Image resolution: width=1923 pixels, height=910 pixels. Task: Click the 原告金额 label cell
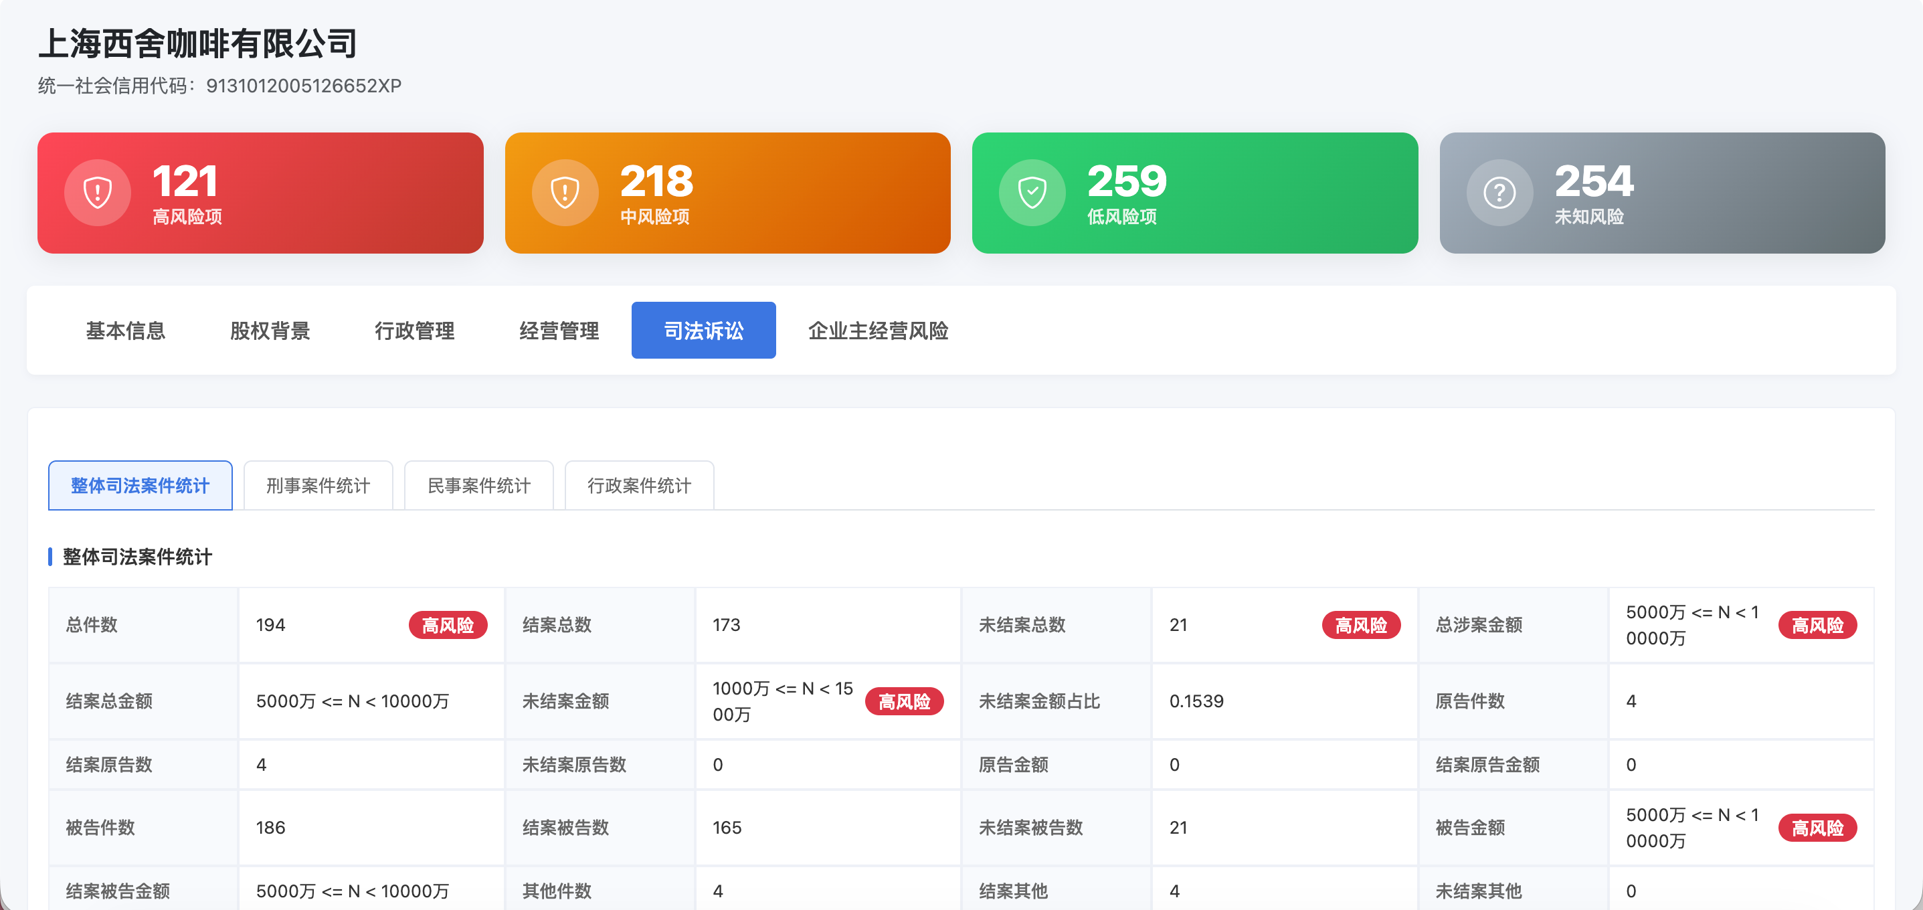tap(1057, 764)
